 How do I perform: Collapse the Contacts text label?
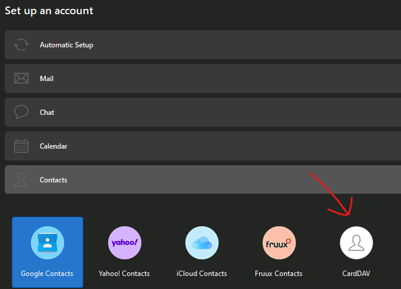[x=53, y=180]
